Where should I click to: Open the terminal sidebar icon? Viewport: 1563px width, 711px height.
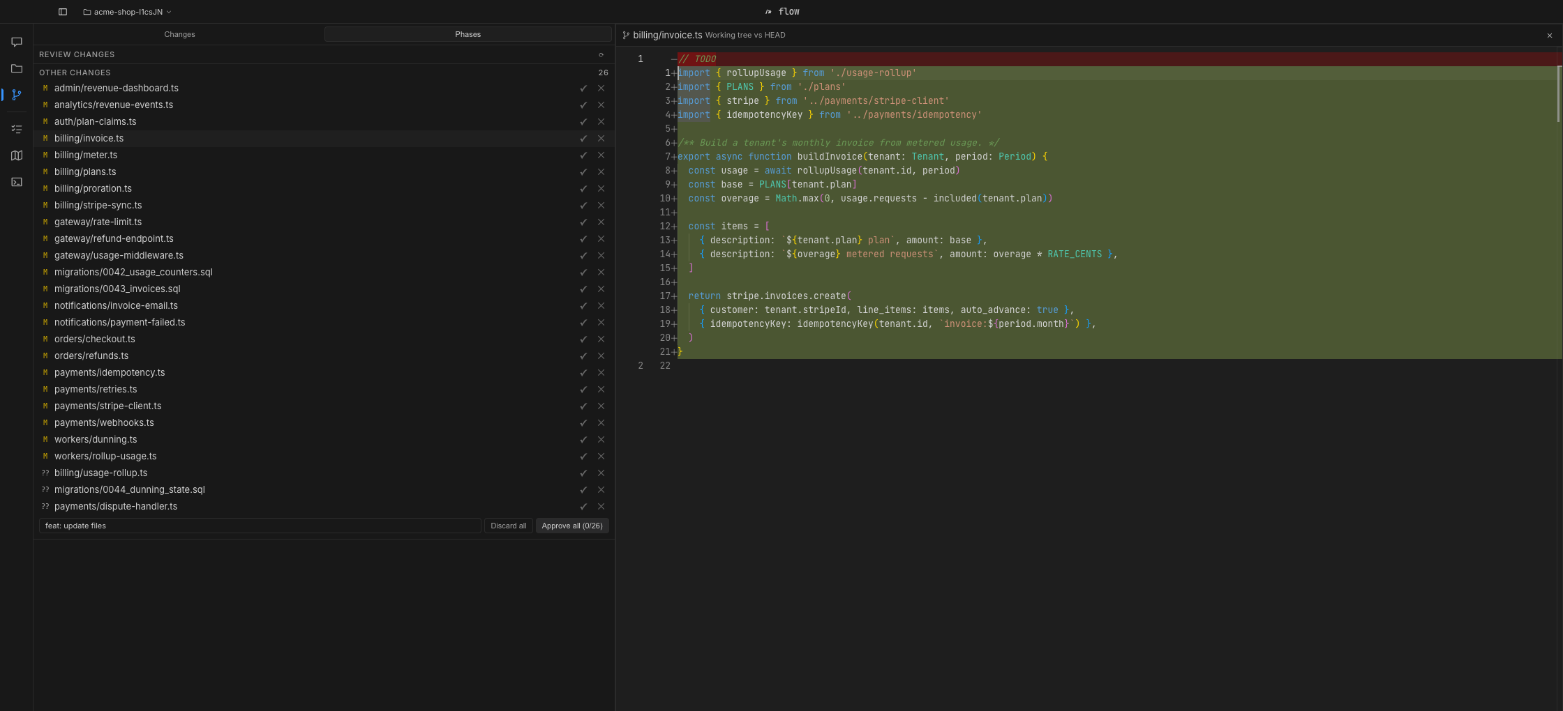17,182
